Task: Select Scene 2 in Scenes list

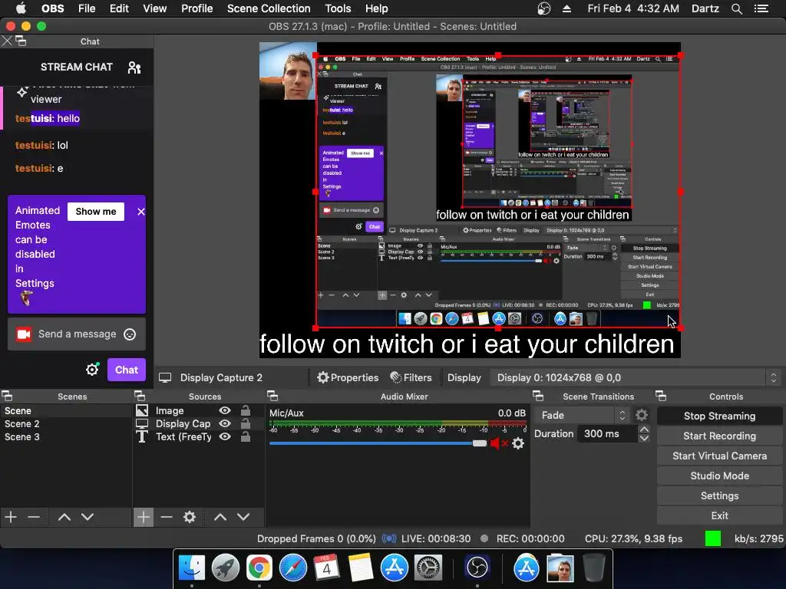Action: click(x=22, y=423)
